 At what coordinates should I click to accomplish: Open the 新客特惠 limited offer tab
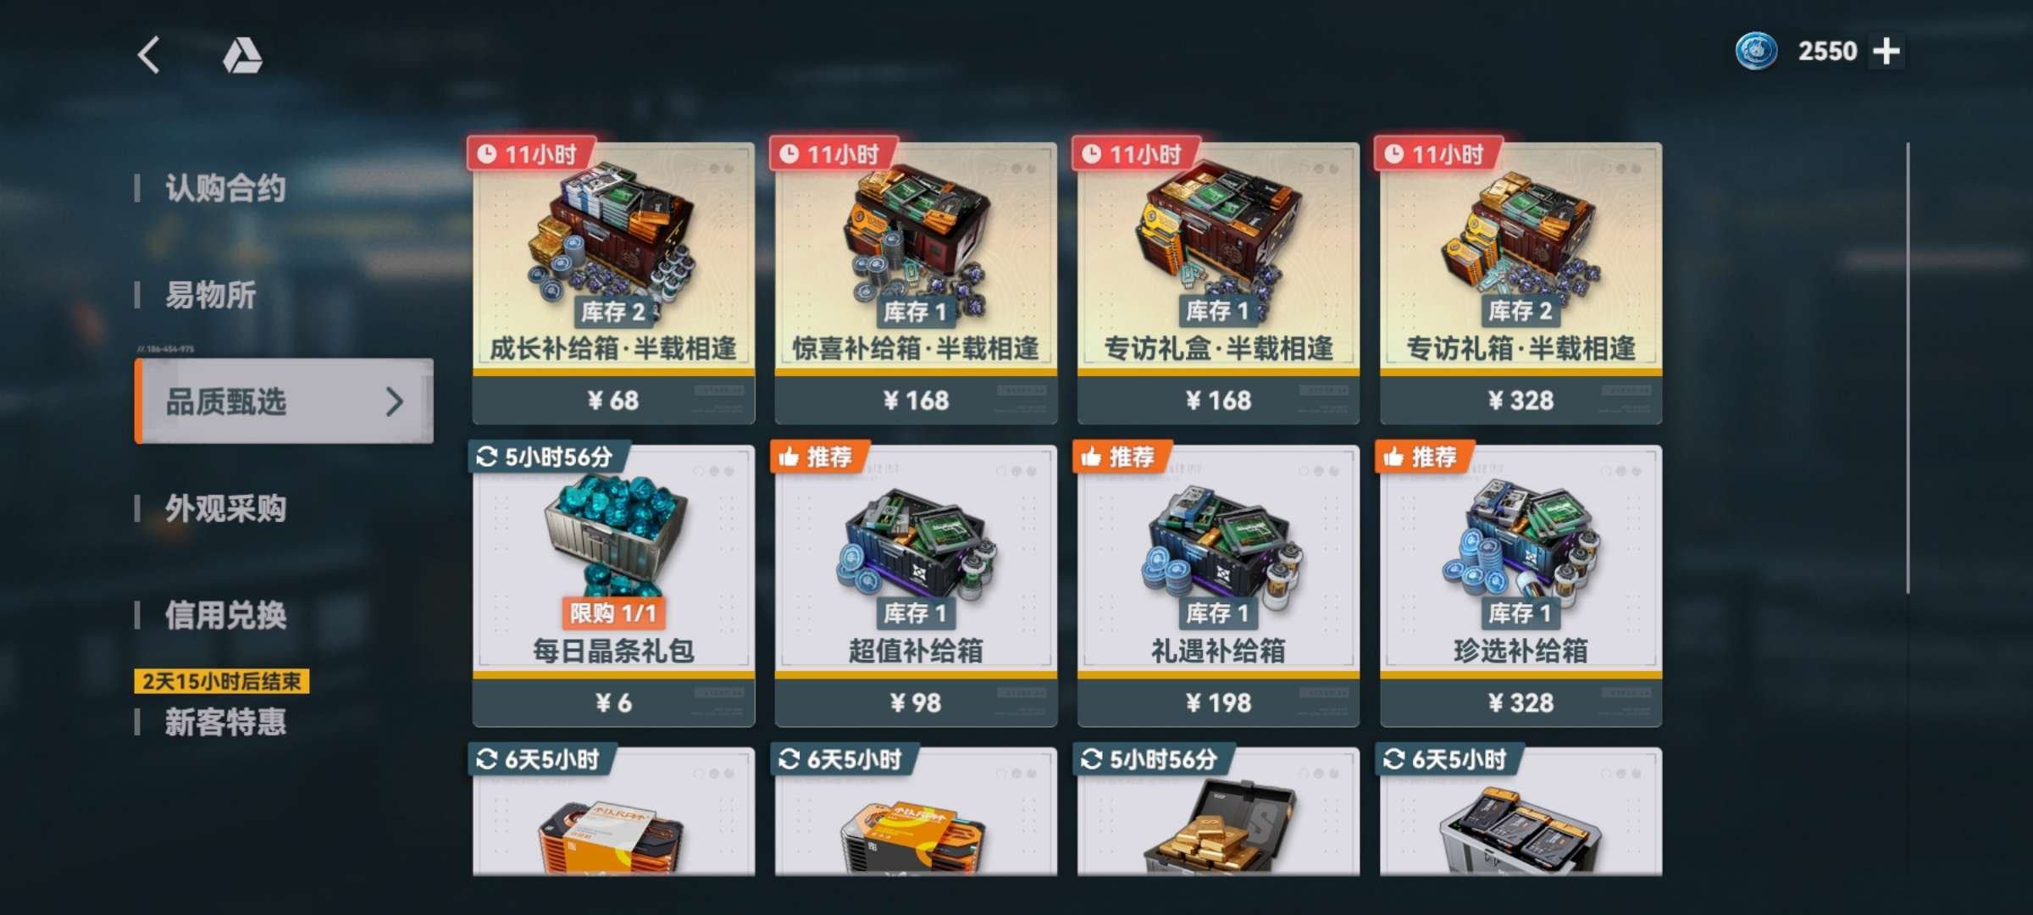pos(225,722)
